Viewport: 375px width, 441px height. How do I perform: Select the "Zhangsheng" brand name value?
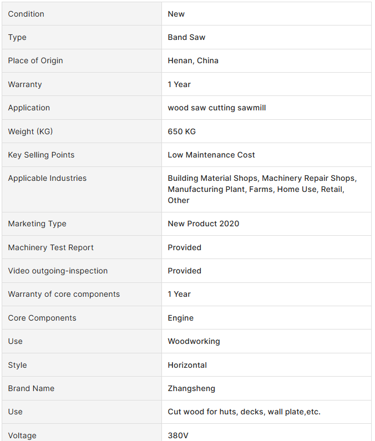click(x=191, y=388)
